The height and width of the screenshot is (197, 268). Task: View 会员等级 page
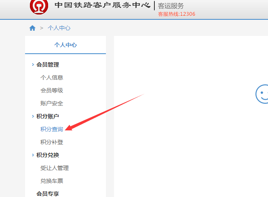[52, 90]
